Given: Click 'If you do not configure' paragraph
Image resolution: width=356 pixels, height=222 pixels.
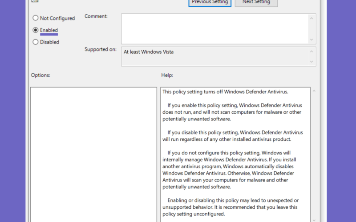Looking at the screenshot, I should (x=229, y=170).
